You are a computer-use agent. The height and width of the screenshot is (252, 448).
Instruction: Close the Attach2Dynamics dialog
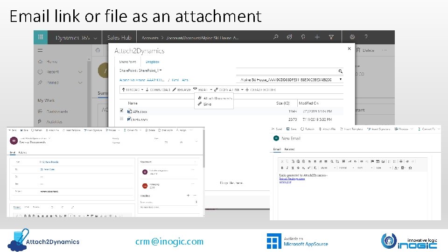(349, 49)
